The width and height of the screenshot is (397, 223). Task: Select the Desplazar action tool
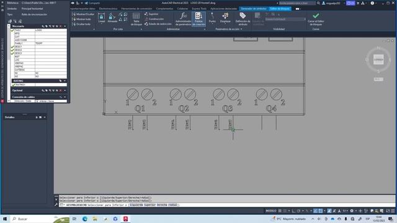225,18
